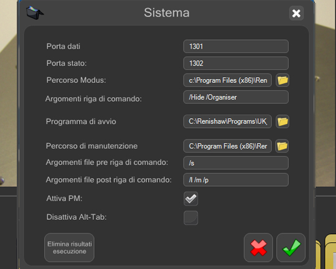
Task: Focus the Programma di avvio field
Action: coord(228,121)
